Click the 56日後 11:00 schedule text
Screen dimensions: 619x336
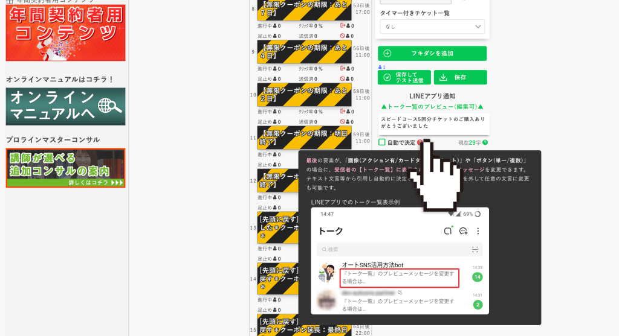pyautogui.click(x=361, y=52)
